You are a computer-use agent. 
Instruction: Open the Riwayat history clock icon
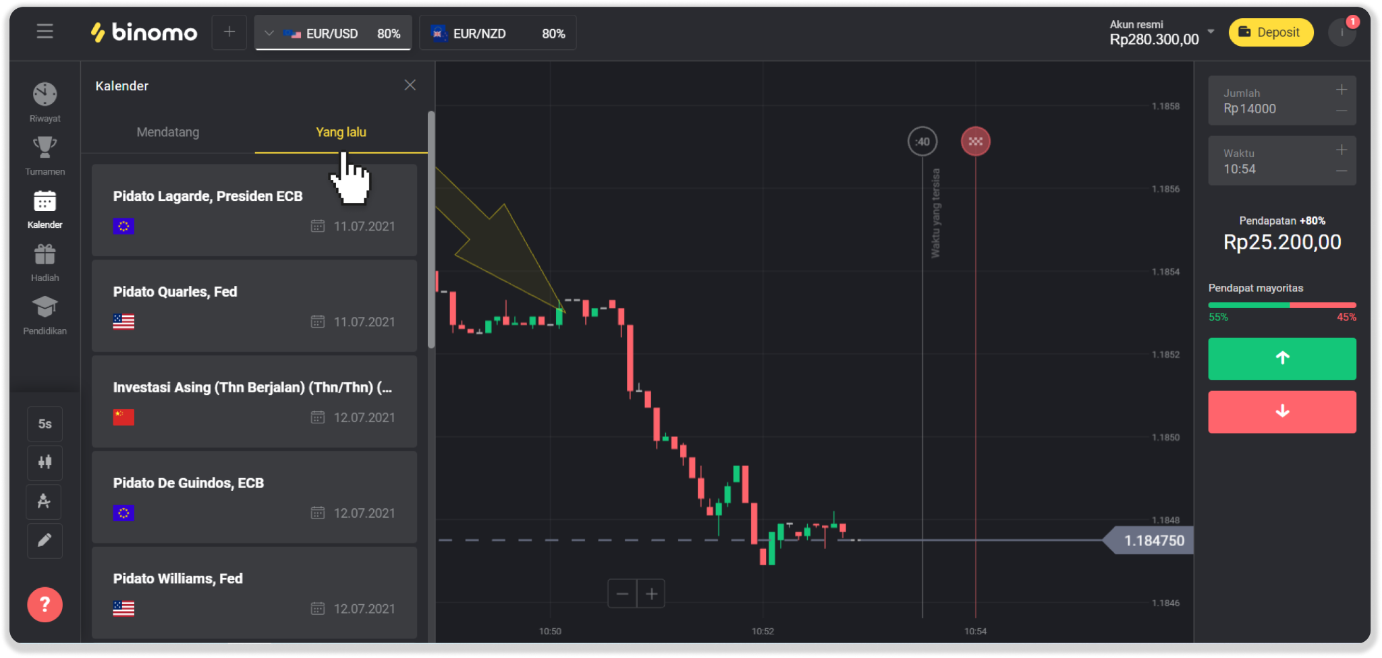coord(45,95)
